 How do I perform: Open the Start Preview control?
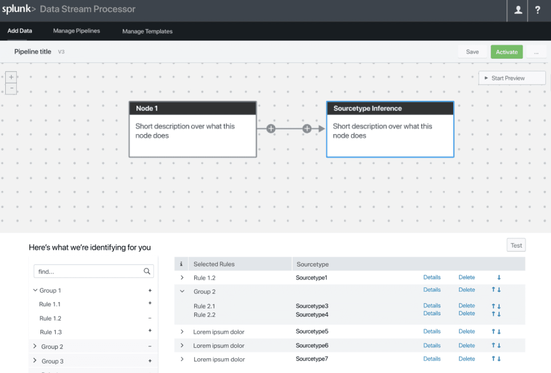coord(512,78)
